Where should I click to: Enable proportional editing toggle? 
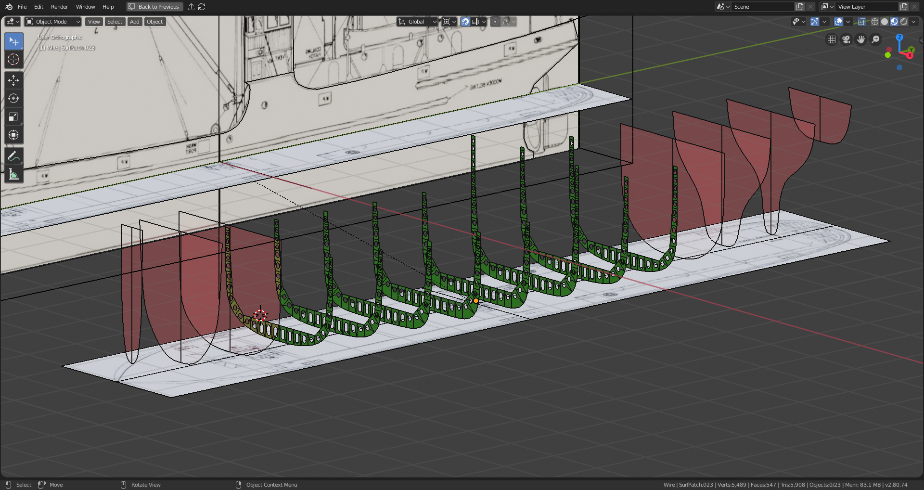[x=495, y=22]
